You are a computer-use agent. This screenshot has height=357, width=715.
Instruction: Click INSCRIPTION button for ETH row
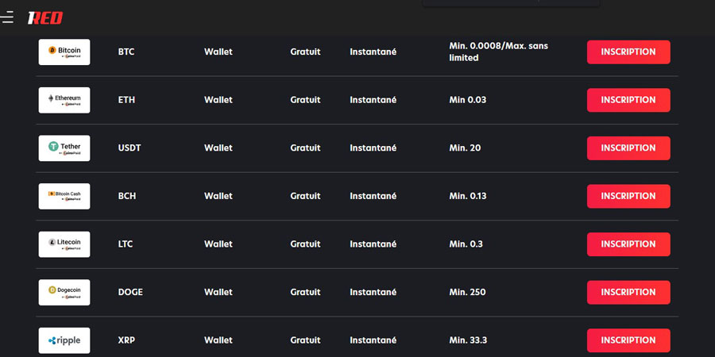pyautogui.click(x=628, y=100)
